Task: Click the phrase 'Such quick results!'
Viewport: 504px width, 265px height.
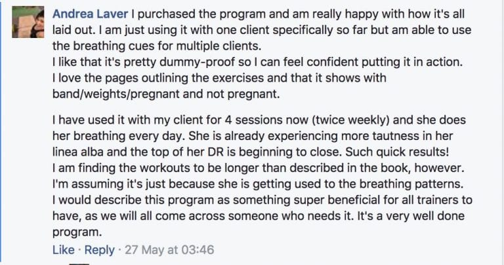Action: (397, 152)
